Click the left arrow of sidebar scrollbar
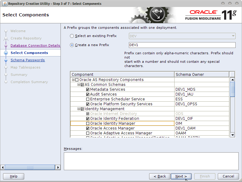The height and width of the screenshot is (182, 242). [x=2, y=167]
